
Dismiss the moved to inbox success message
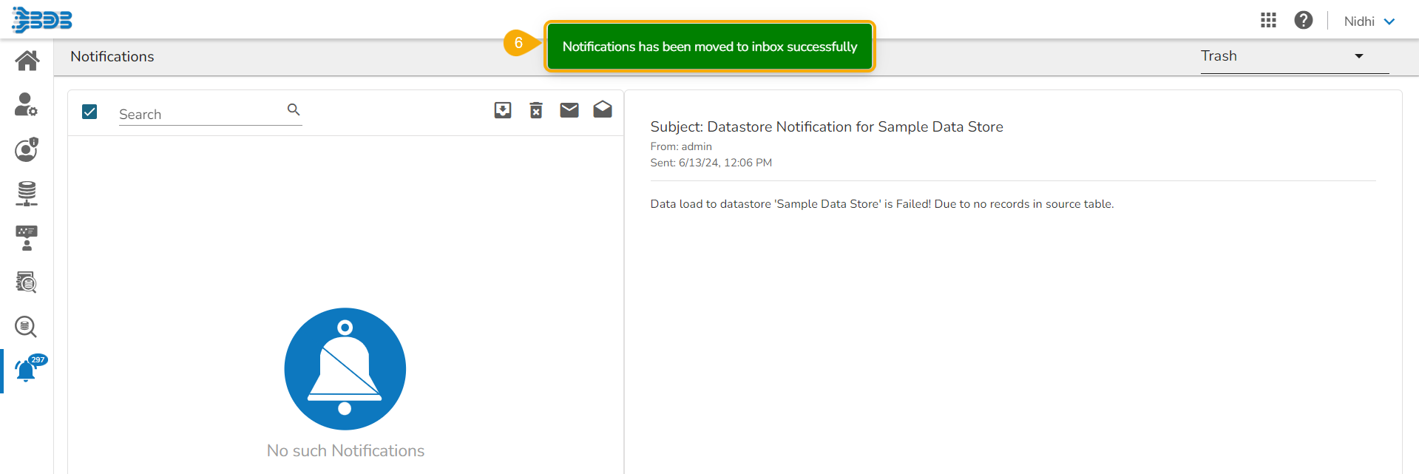click(709, 47)
